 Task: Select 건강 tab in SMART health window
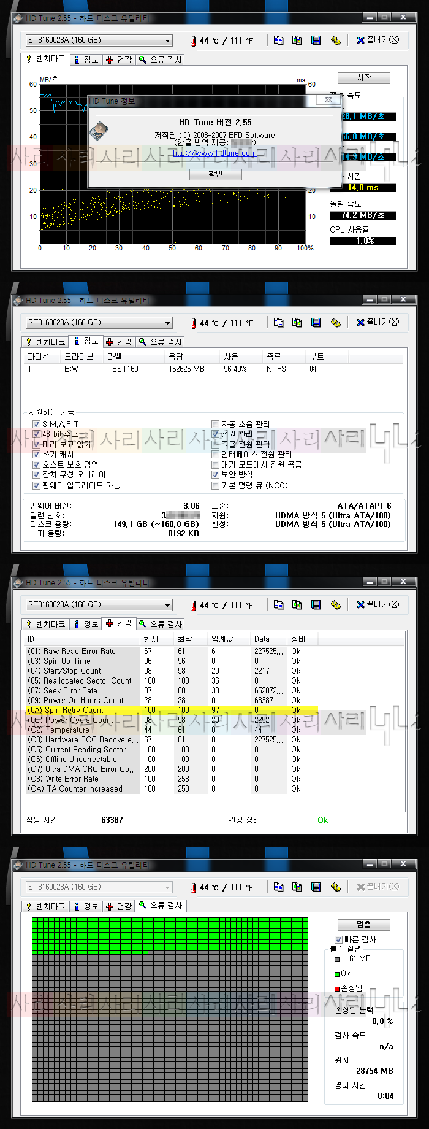coord(119,623)
